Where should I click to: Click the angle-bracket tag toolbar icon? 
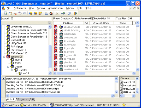click(x=25, y=13)
